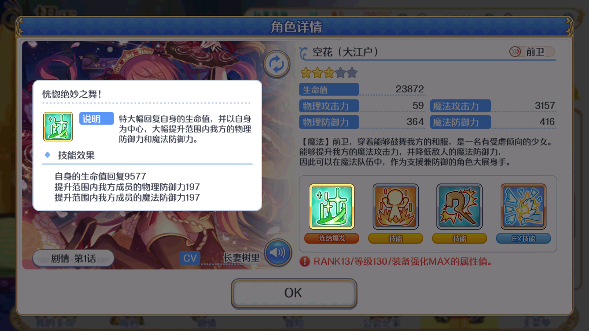589x331 pixels.
Task: Click the OK button
Action: (x=294, y=293)
